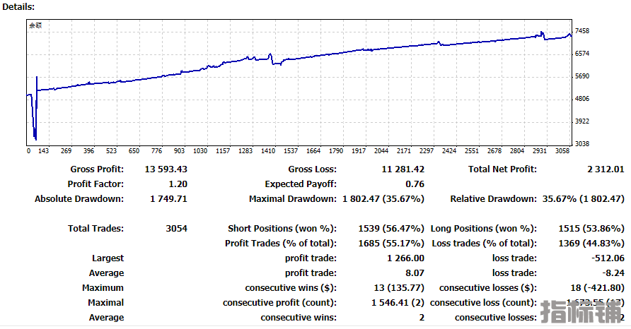Select the Total Trades: label
This screenshot has height=329, width=631.
[95, 229]
